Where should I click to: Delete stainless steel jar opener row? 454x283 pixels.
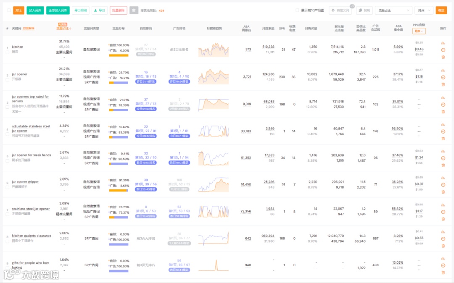443,219
